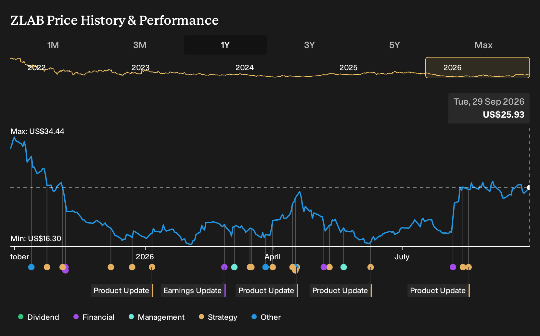The image size is (540, 336).
Task: Toggle the Financial legend filter
Action: 94,317
